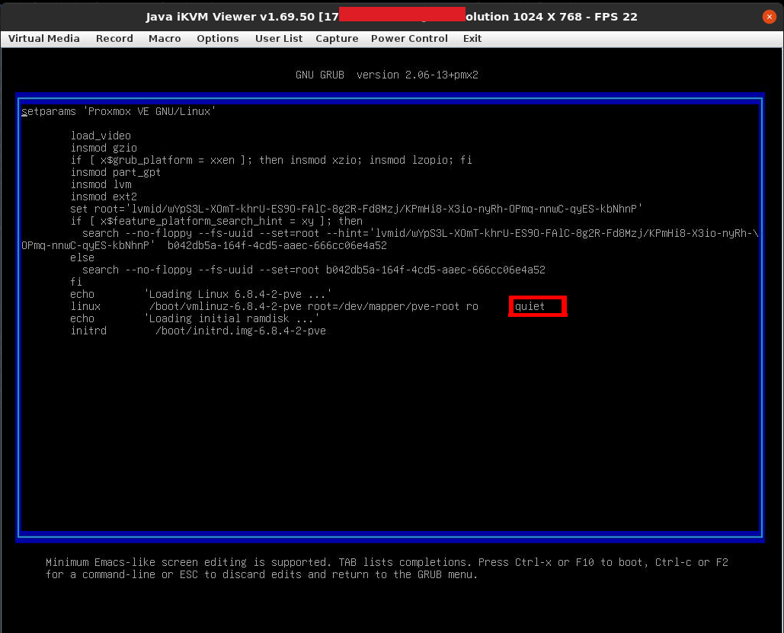Image resolution: width=784 pixels, height=633 pixels.
Task: Open the Macro menu
Action: coord(165,39)
